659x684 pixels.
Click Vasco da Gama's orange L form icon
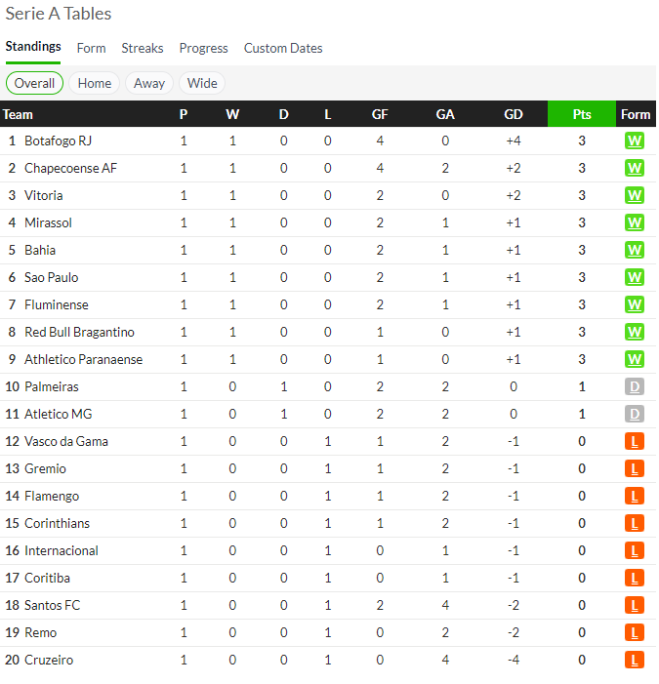click(x=635, y=441)
